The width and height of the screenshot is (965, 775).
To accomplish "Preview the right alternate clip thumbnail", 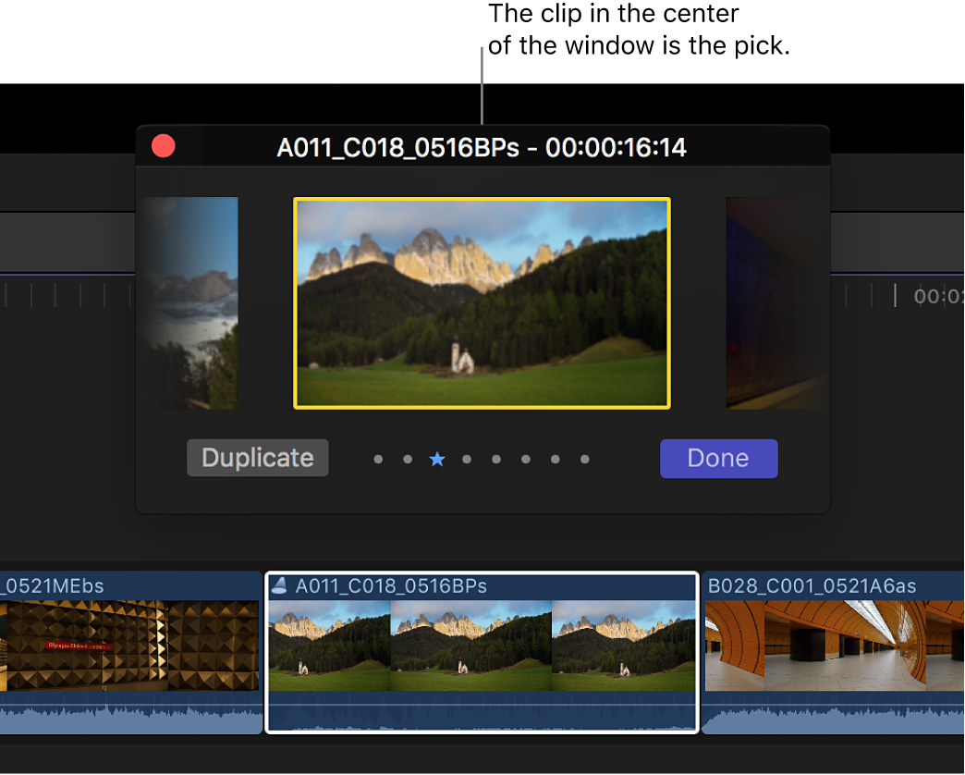I will (x=775, y=302).
